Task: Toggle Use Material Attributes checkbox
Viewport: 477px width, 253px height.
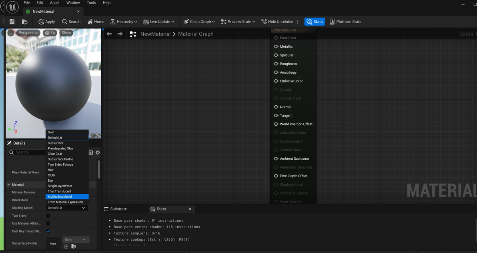Action: click(x=48, y=223)
